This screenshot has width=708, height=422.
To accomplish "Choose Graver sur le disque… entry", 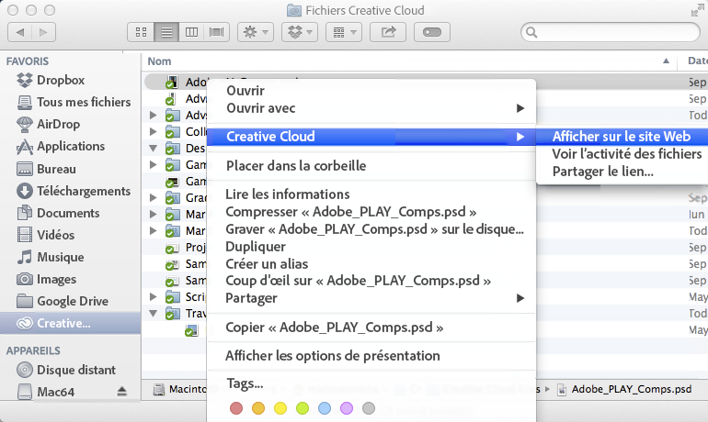I will (x=371, y=229).
